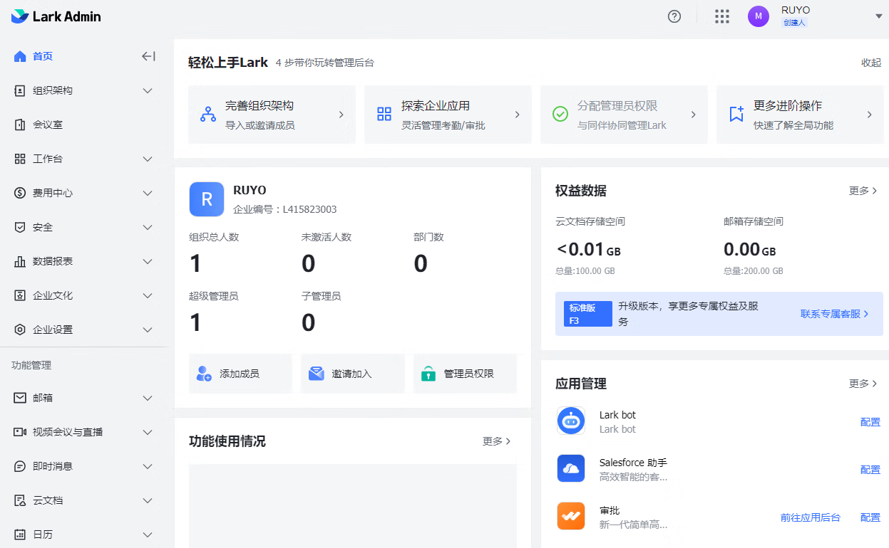
Task: Expand the 工作台 chevron
Action: click(148, 159)
